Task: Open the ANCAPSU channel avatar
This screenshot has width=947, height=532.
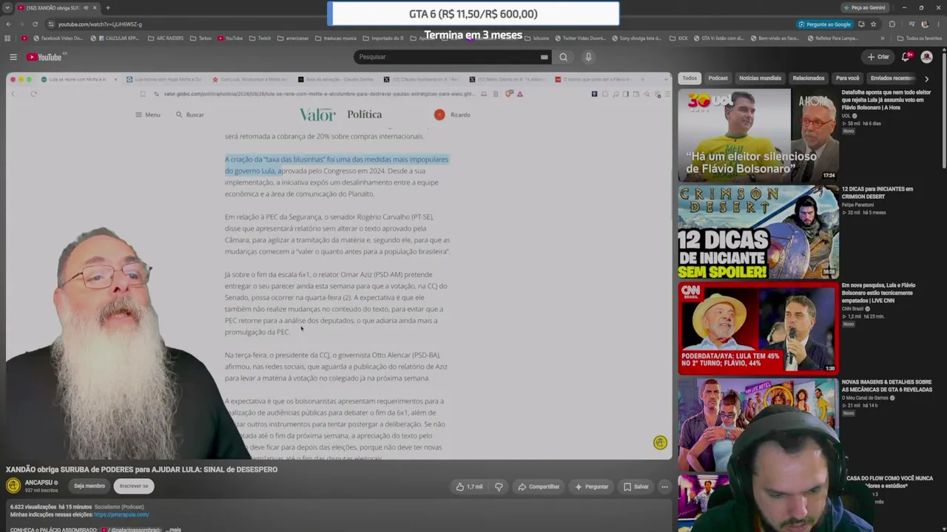Action: pos(13,485)
